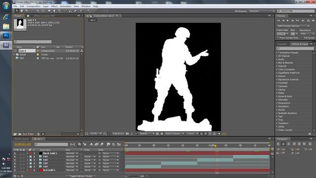Open the viewer magnification dropdown
The width and height of the screenshot is (316, 178).
tap(96, 133)
